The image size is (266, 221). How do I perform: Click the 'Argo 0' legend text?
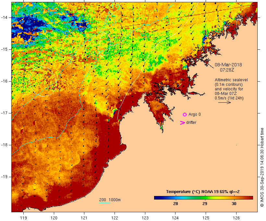(195, 114)
